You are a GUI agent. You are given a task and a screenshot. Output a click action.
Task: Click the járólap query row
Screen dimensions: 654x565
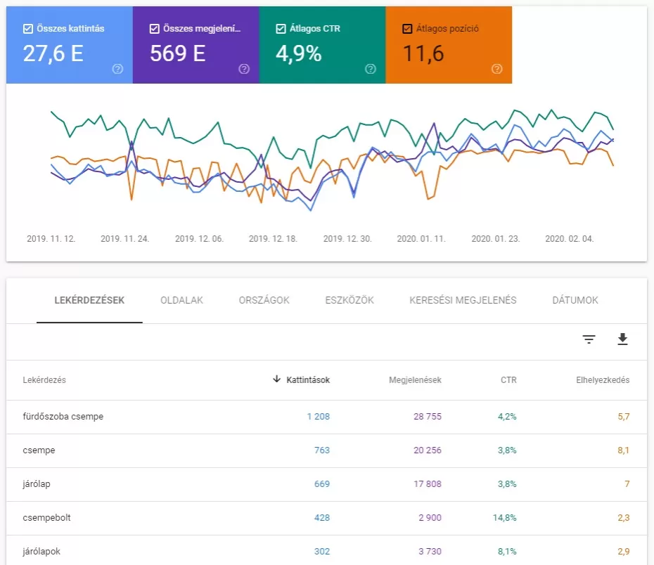(x=326, y=484)
